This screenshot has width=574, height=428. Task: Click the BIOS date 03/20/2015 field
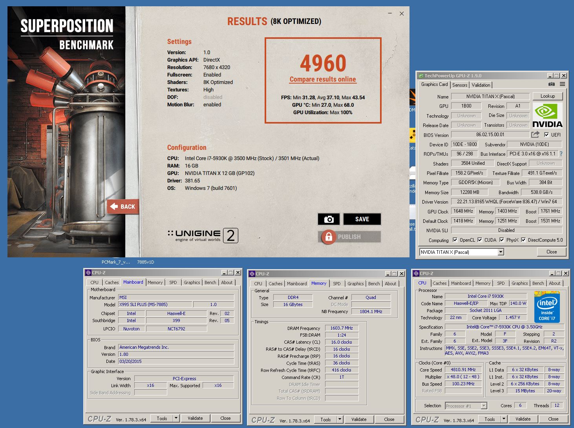coord(176,361)
